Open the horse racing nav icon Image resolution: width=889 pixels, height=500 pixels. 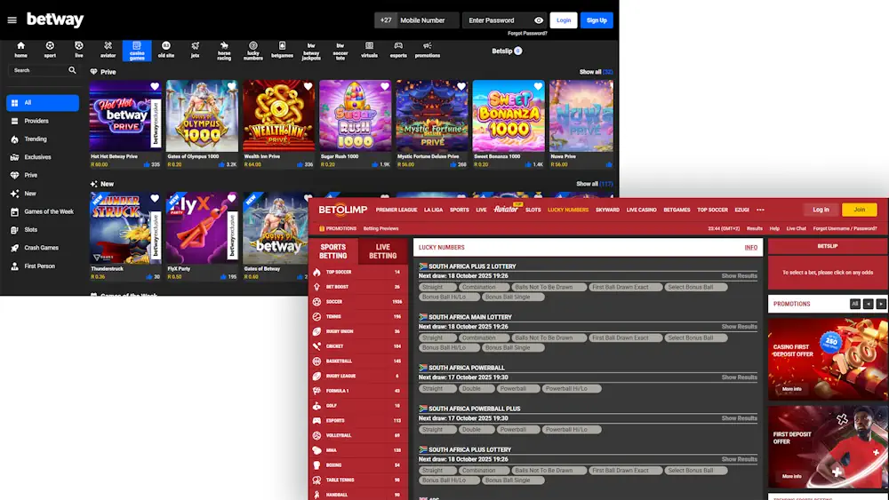click(x=224, y=51)
